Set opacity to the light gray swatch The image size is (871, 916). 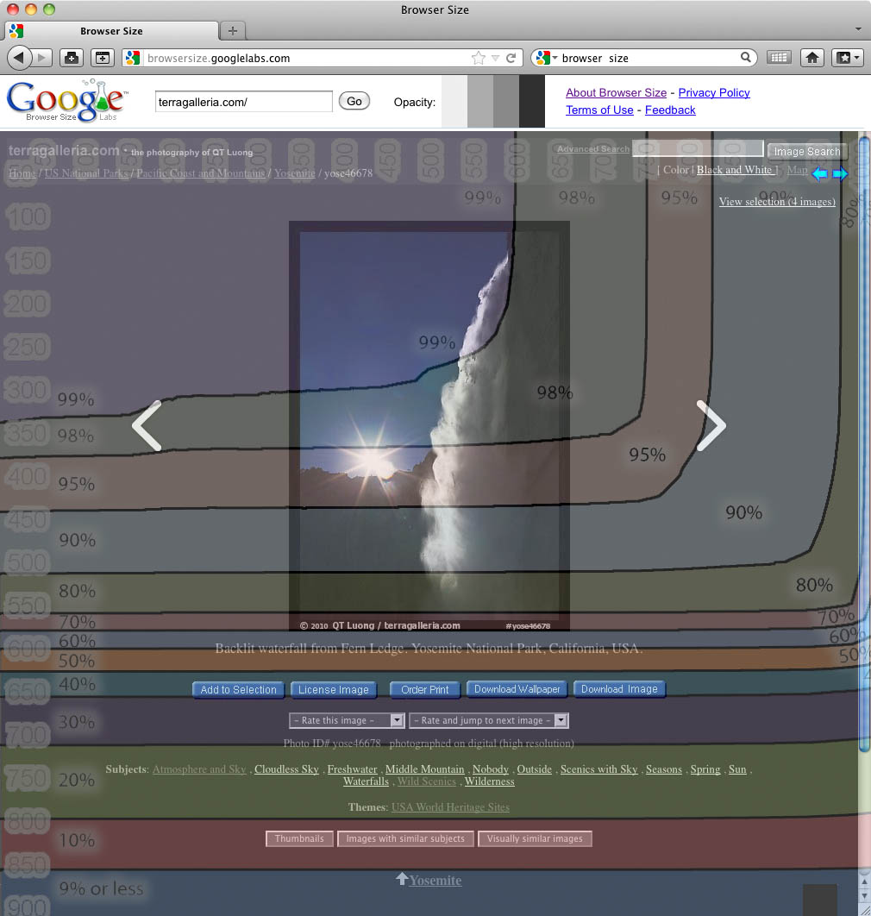[x=480, y=102]
